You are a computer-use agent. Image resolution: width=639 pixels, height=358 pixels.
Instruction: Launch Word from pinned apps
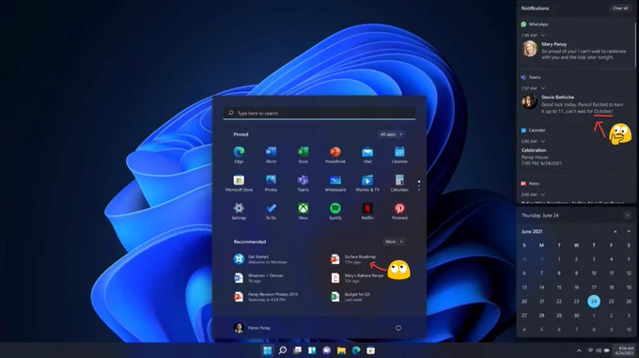coord(271,154)
